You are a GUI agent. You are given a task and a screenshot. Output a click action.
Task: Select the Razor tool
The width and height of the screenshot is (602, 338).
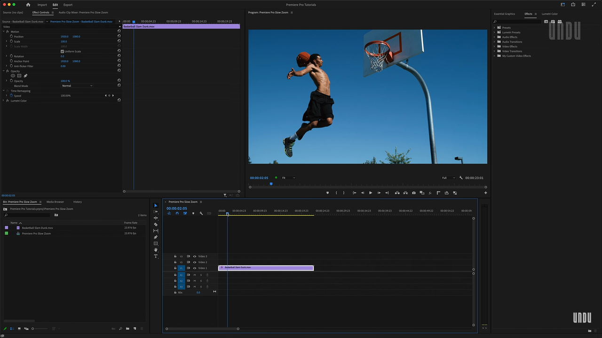[x=156, y=224]
